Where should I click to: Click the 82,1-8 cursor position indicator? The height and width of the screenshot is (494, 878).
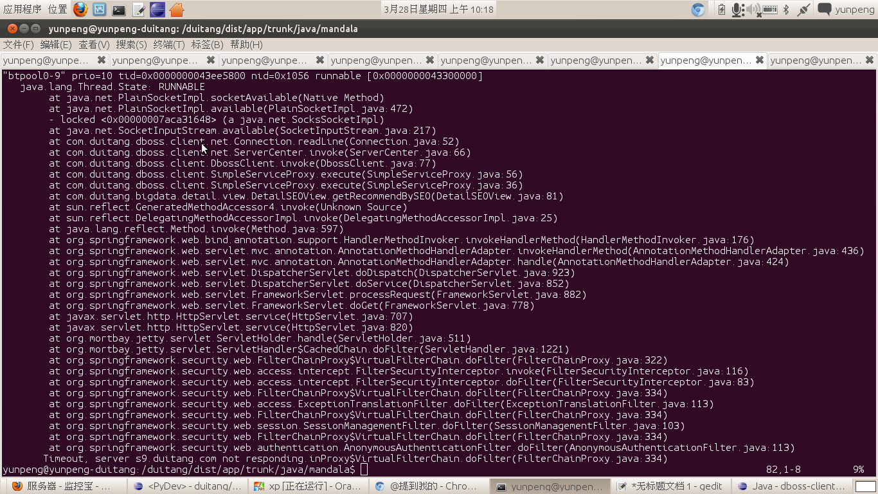pos(784,470)
